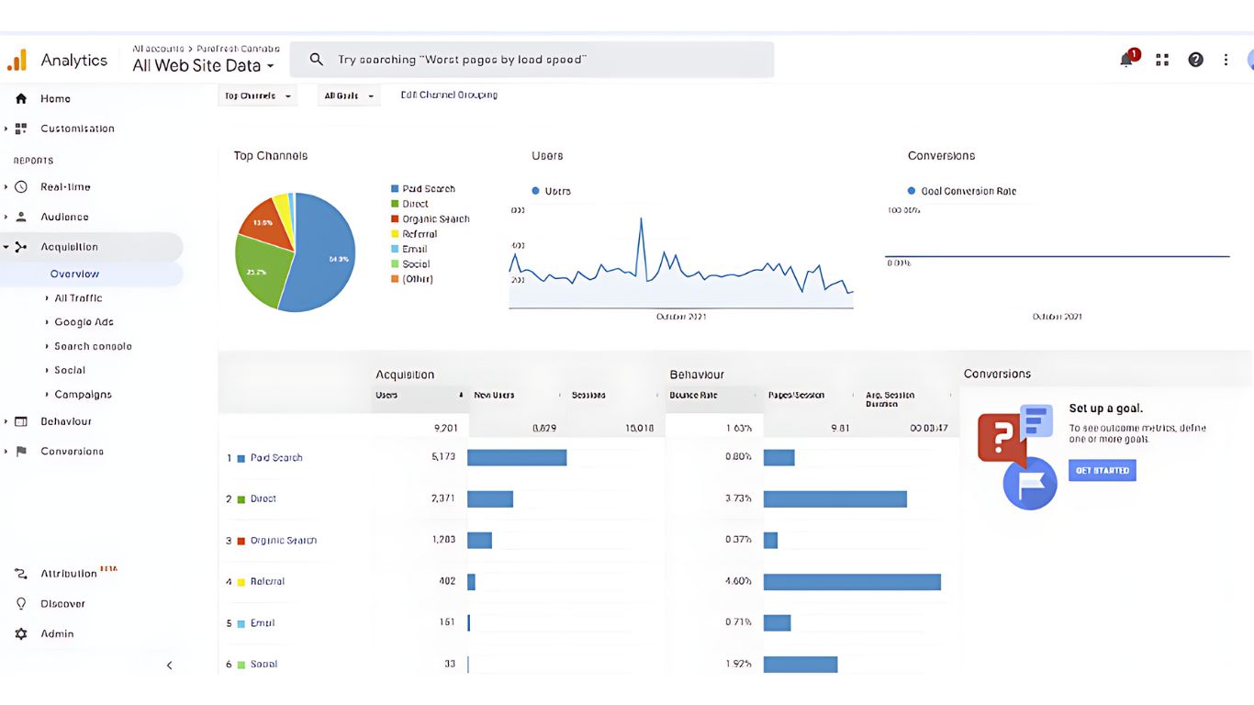1254x705 pixels.
Task: Click the green Direct pie slice
Action: pyautogui.click(x=261, y=272)
